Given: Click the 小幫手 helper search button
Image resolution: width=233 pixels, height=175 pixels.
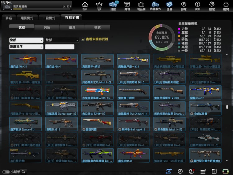Looking at the screenshot, I should pos(24,172).
